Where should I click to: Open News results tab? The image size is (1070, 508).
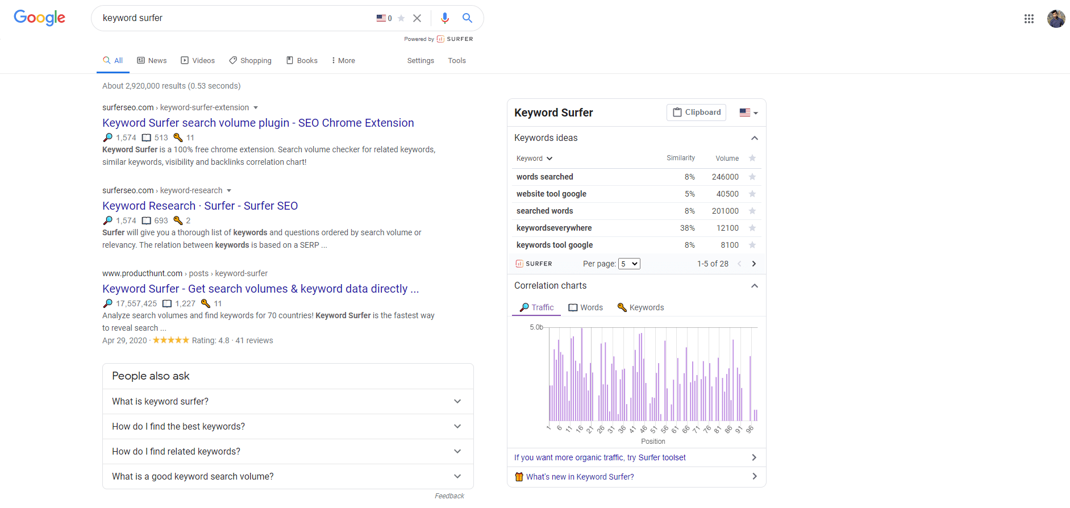(152, 61)
